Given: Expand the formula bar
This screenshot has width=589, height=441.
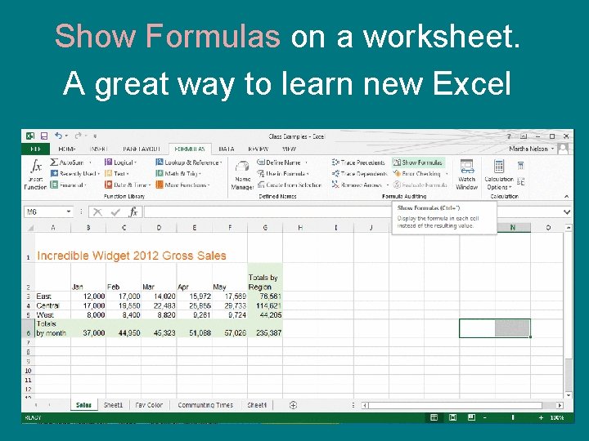Looking at the screenshot, I should click(567, 212).
